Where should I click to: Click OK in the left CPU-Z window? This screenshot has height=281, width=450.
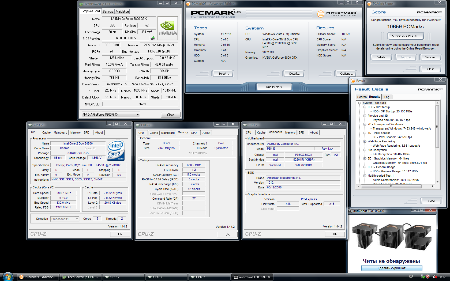click(120, 234)
